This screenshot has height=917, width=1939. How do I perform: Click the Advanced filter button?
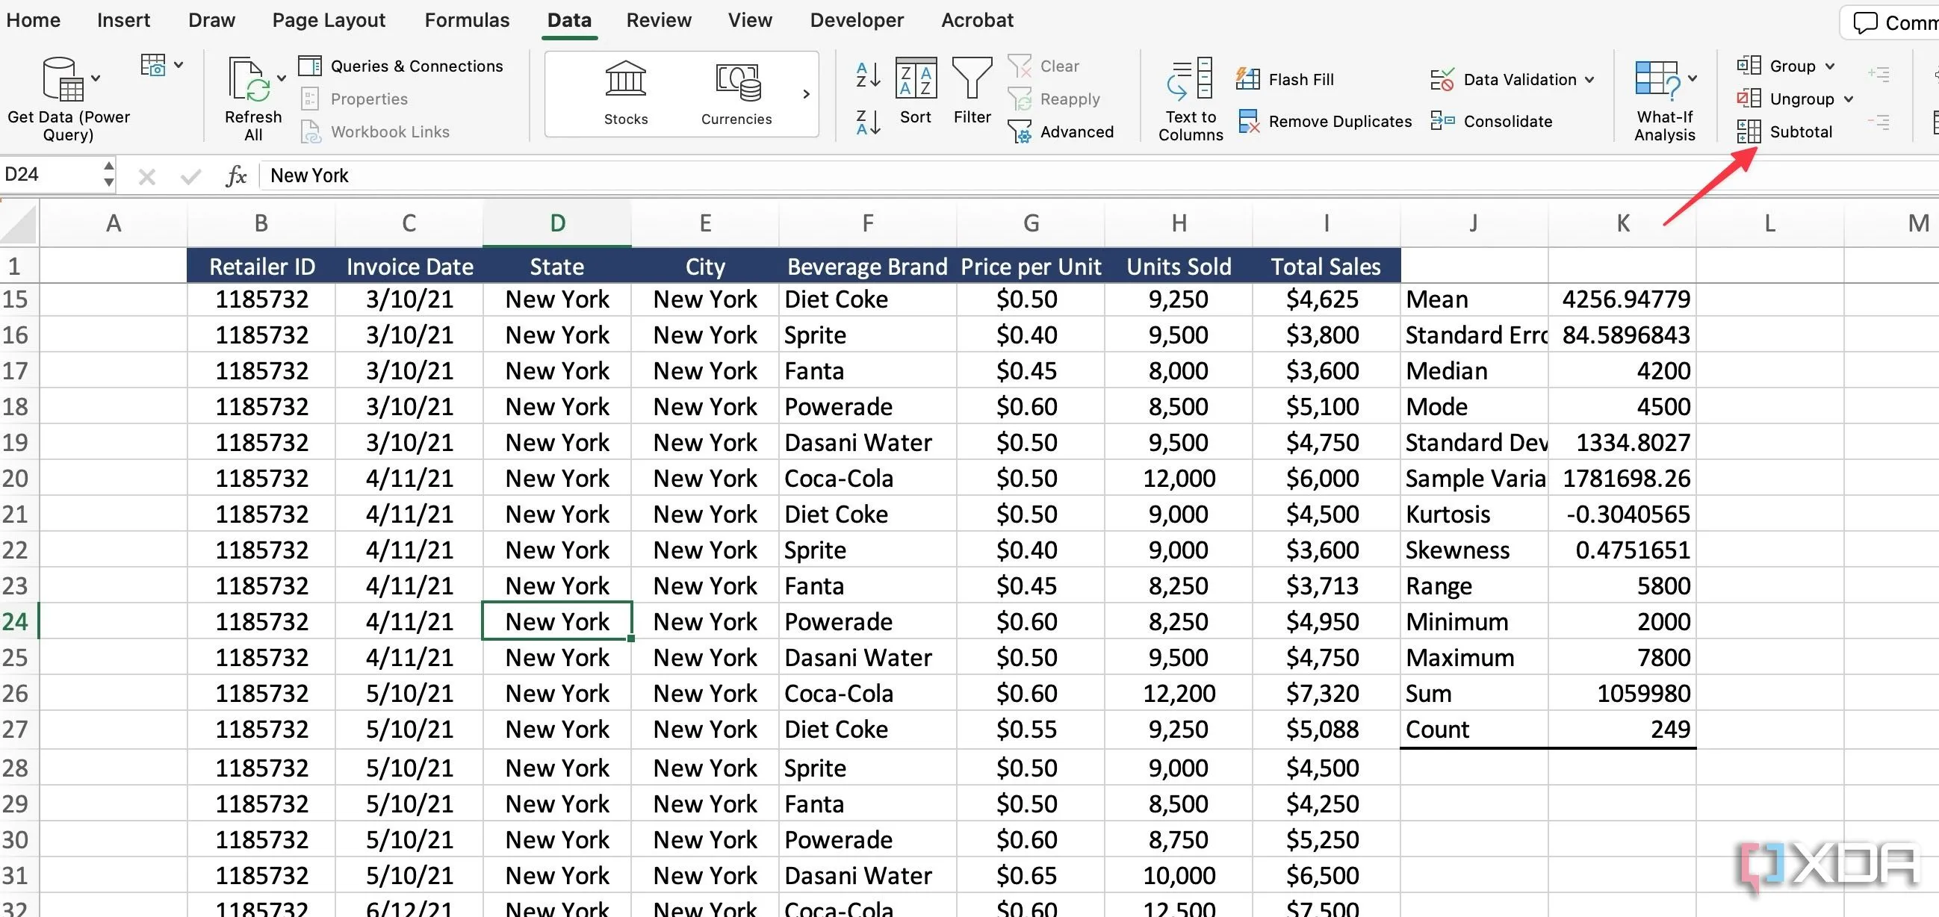(1061, 131)
